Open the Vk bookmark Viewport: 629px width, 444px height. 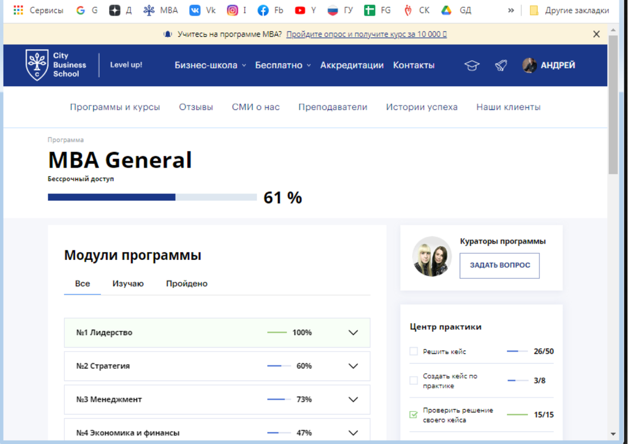point(203,10)
